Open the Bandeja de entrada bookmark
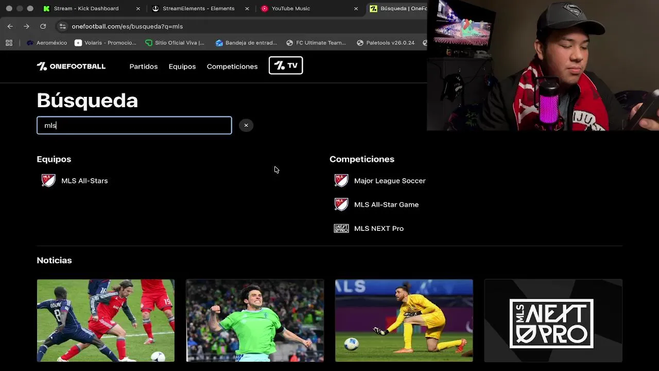The width and height of the screenshot is (659, 371). tap(246, 43)
